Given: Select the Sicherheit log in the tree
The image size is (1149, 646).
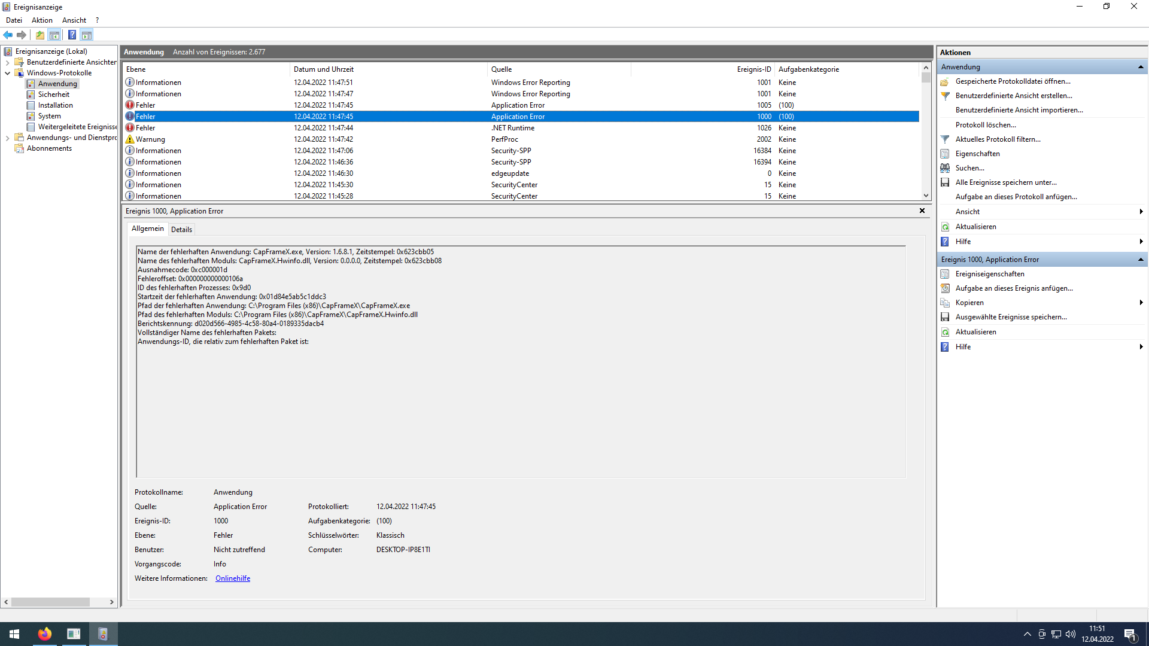Looking at the screenshot, I should tap(53, 95).
